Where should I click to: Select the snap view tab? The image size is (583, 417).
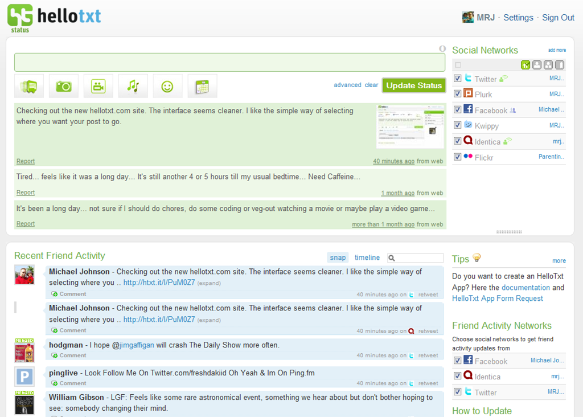pos(338,257)
